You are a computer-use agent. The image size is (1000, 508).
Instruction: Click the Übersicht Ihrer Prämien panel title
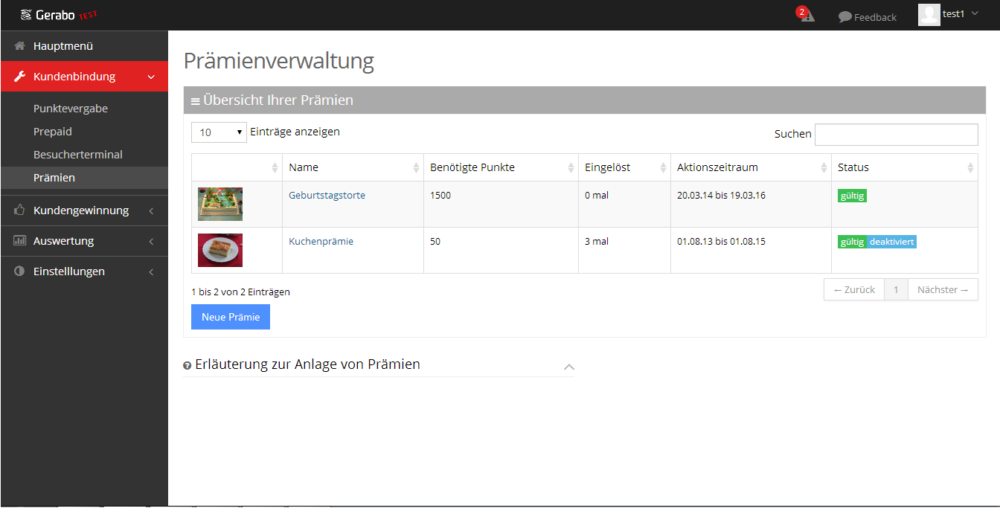pyautogui.click(x=278, y=100)
